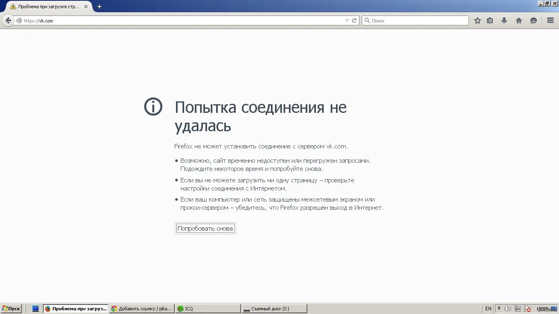Open the Пуск start menu

(11, 309)
